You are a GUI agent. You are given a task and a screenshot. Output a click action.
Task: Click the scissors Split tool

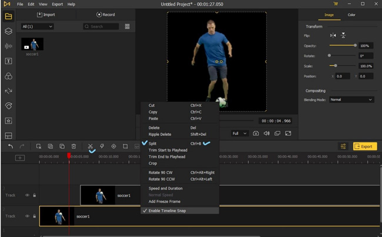point(91,146)
